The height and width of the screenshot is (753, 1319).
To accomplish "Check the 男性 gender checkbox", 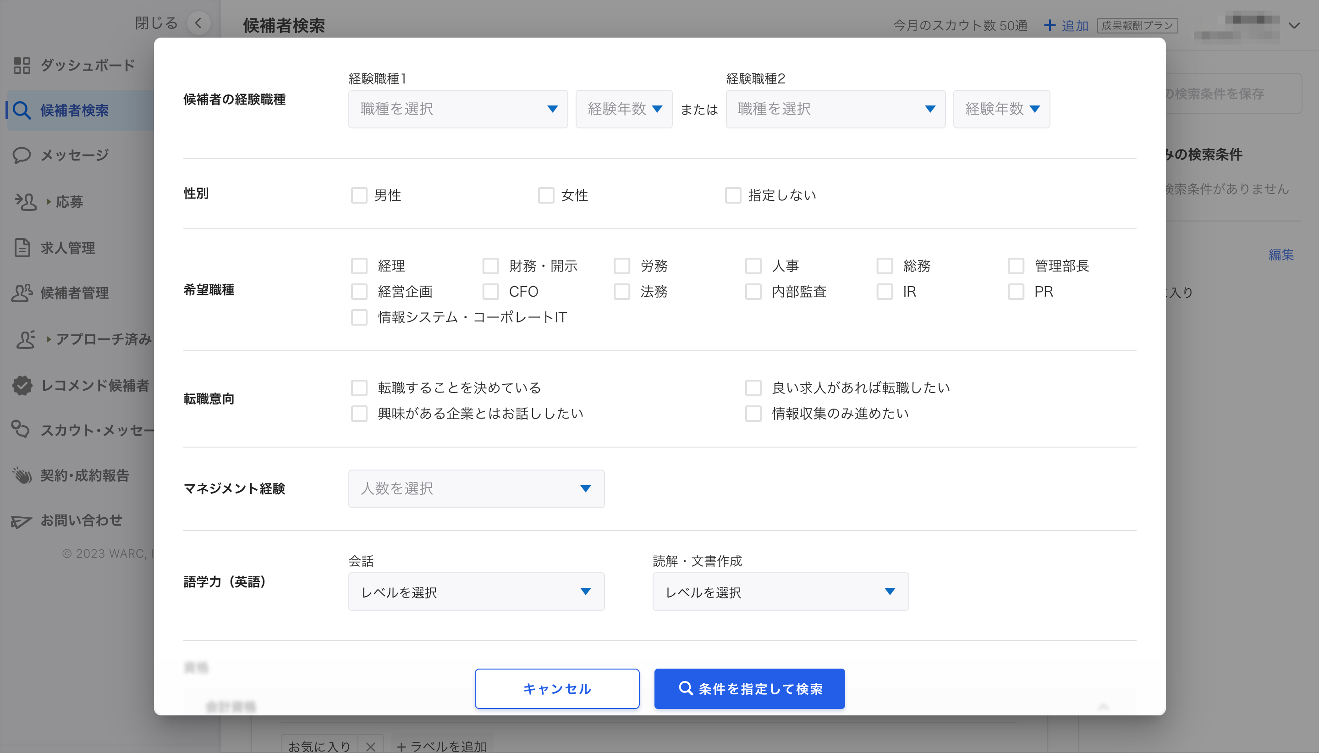I will tap(359, 195).
